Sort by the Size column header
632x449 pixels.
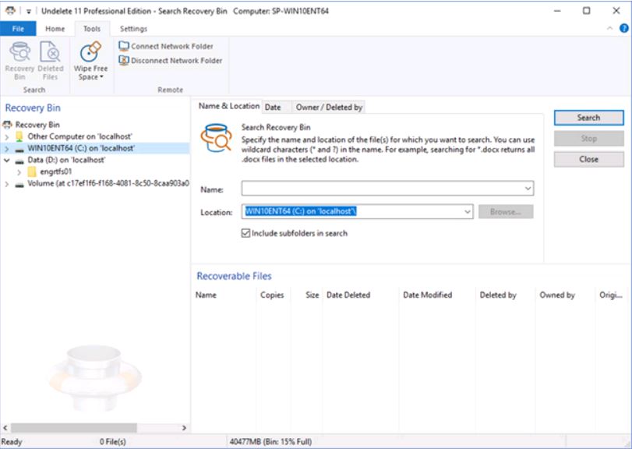tap(306, 295)
